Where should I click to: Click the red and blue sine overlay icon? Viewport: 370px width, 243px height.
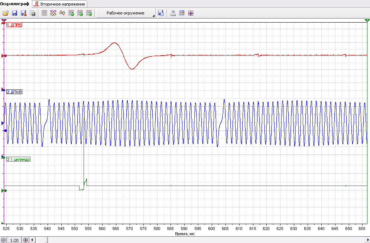point(62,13)
